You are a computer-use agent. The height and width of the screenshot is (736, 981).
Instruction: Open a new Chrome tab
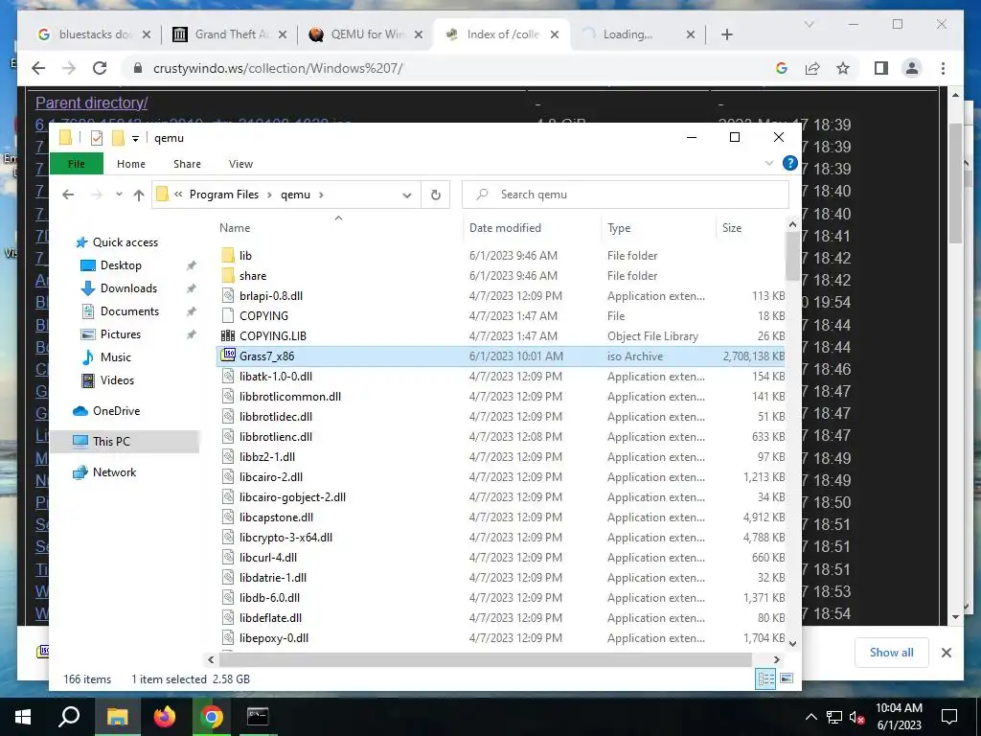pos(727,34)
